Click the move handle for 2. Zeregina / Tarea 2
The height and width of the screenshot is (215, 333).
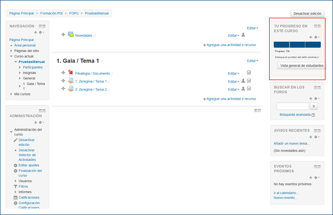(x=63, y=89)
